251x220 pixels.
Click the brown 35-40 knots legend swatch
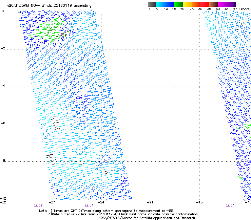(214, 4)
